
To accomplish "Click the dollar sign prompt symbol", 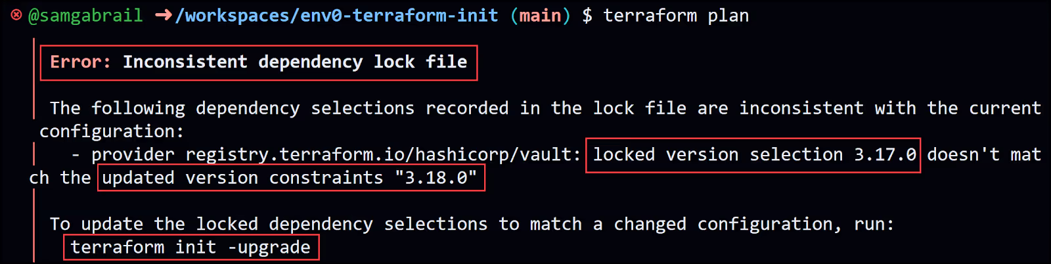I will (x=587, y=16).
